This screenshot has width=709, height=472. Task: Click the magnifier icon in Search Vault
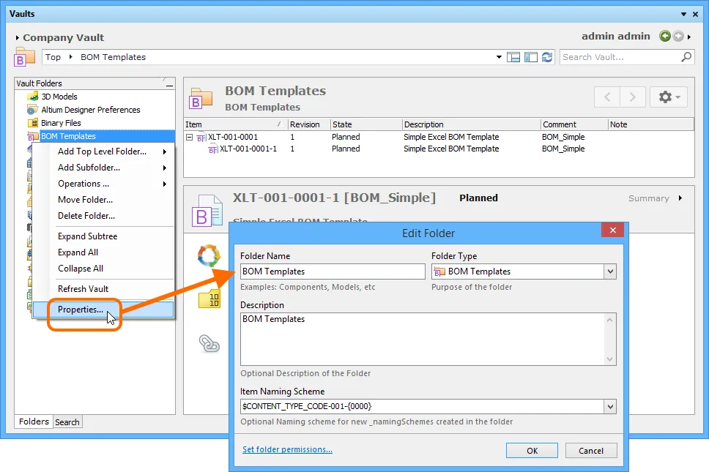[686, 57]
